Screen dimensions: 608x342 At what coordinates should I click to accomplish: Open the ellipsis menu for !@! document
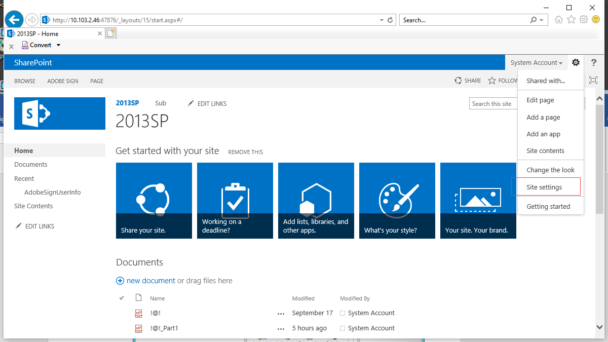pos(281,314)
